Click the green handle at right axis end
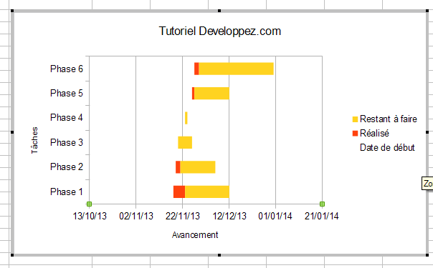 [322, 204]
